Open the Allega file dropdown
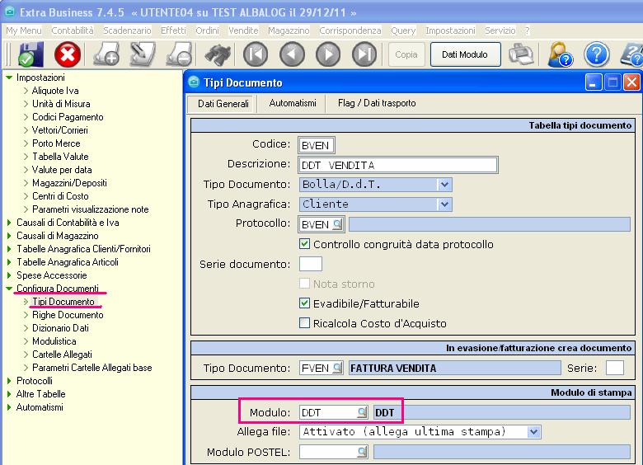Image resolution: width=643 pixels, height=465 pixels. coord(533,432)
